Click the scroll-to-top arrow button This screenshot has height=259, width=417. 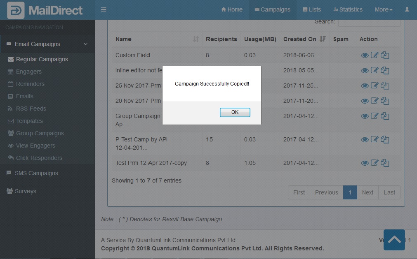click(394, 240)
